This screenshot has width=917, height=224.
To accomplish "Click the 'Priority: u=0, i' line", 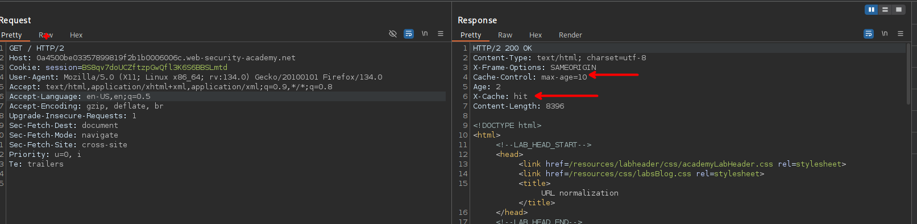I will [45, 155].
